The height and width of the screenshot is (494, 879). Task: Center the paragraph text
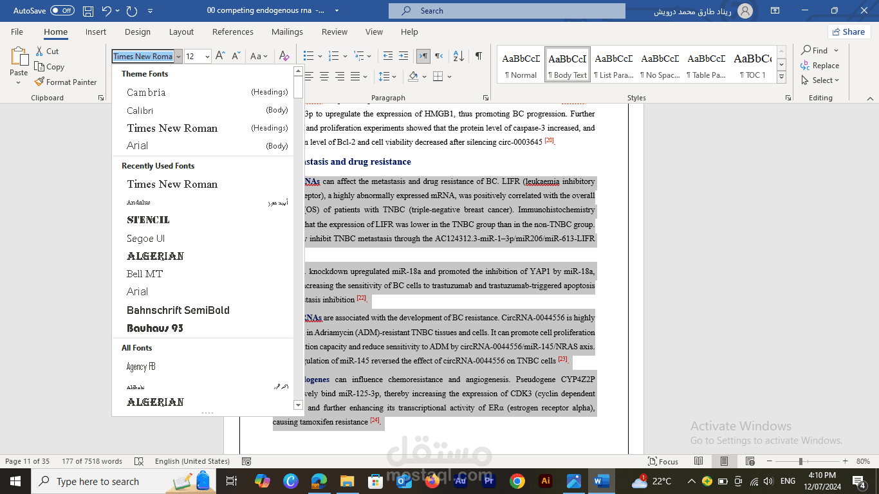coord(324,77)
